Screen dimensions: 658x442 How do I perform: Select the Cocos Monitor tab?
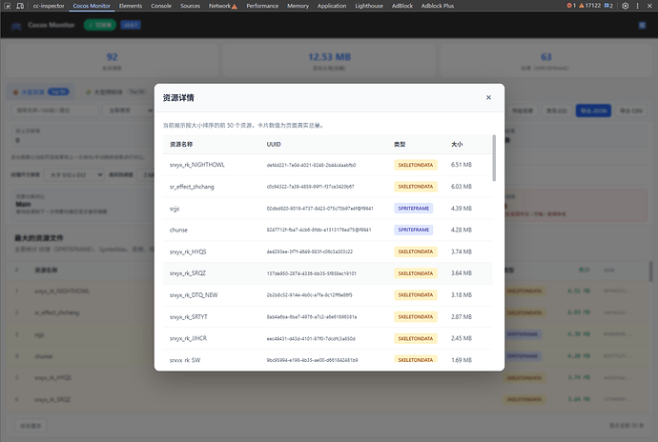point(92,6)
